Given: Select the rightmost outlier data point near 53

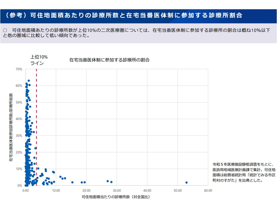Looking at the screenshot, I should pos(186,183).
